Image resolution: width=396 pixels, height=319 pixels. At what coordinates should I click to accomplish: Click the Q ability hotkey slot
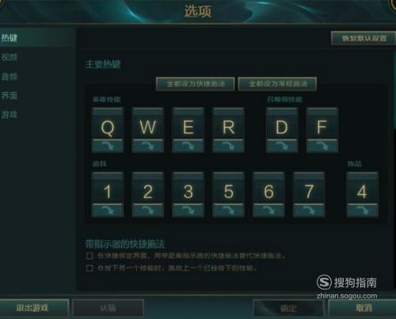(x=108, y=124)
